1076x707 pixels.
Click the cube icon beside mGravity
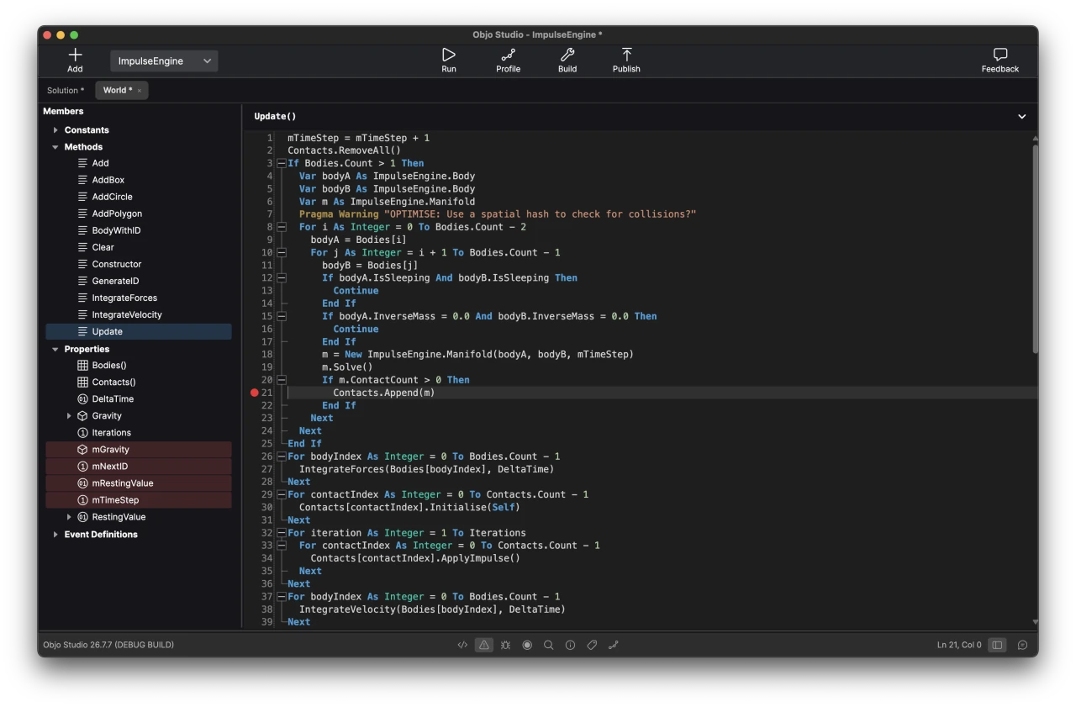point(82,449)
